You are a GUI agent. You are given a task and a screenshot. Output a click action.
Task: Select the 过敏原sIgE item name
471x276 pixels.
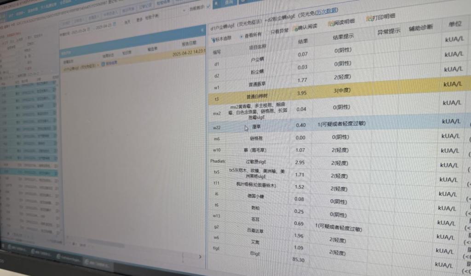pyautogui.click(x=256, y=162)
